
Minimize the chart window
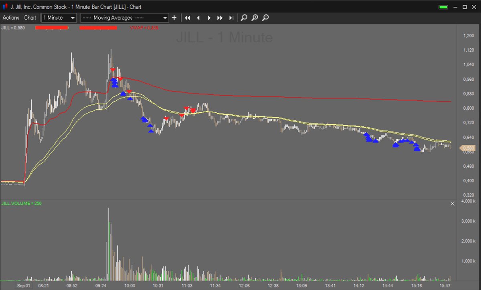[455, 7]
